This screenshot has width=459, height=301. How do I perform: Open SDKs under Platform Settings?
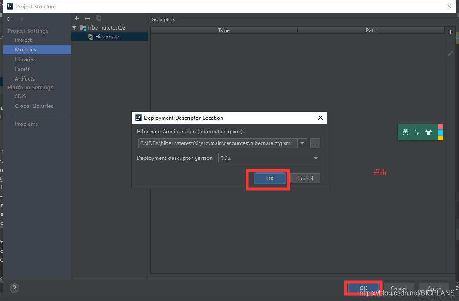coord(21,97)
